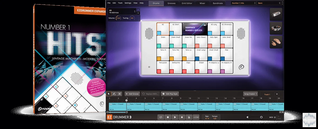Image resolution: width=318 pixels, height=129 pixels.
Task: Stop playback in the transport bar
Action: pos(168,117)
